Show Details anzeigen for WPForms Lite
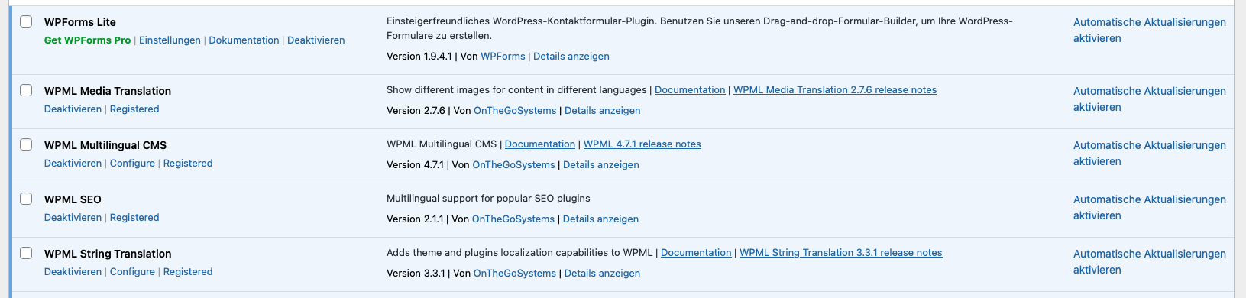Image resolution: width=1246 pixels, height=298 pixels. (x=571, y=56)
